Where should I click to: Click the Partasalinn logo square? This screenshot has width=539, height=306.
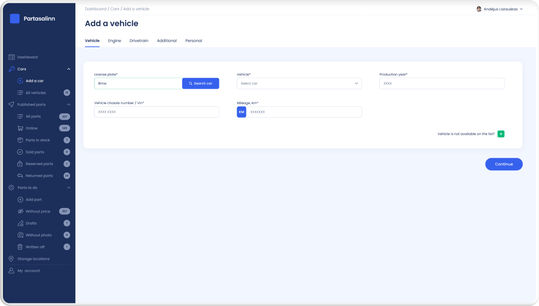click(x=15, y=19)
